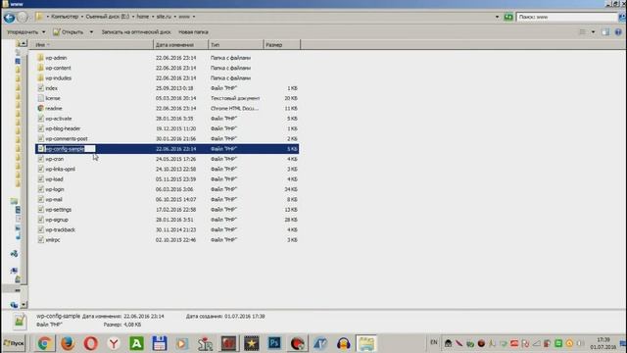Click navigation pane scroll up arrow
Viewport: 627px width, 353px height.
[23, 43]
